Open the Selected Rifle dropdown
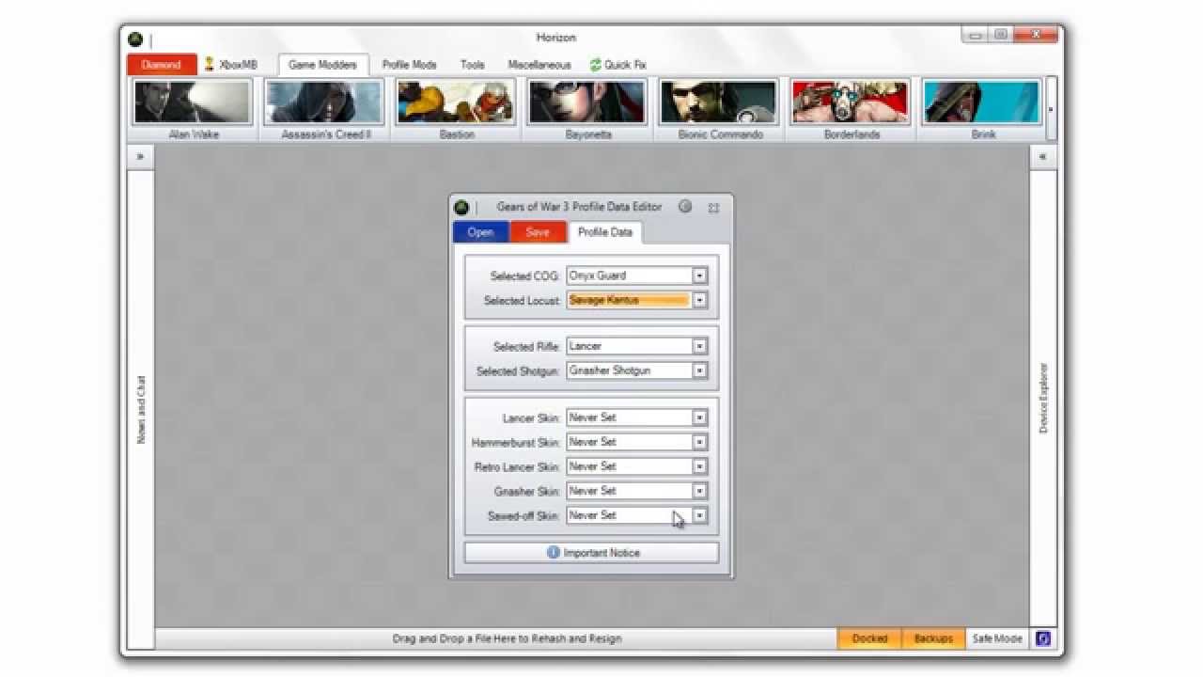The height and width of the screenshot is (677, 1203). tap(699, 346)
